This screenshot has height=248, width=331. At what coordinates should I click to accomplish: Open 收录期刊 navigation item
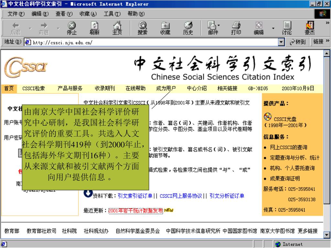105,88
